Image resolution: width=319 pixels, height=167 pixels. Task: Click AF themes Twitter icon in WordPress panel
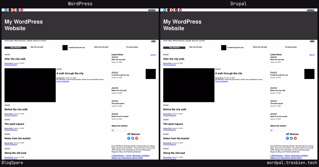(x=133, y=138)
